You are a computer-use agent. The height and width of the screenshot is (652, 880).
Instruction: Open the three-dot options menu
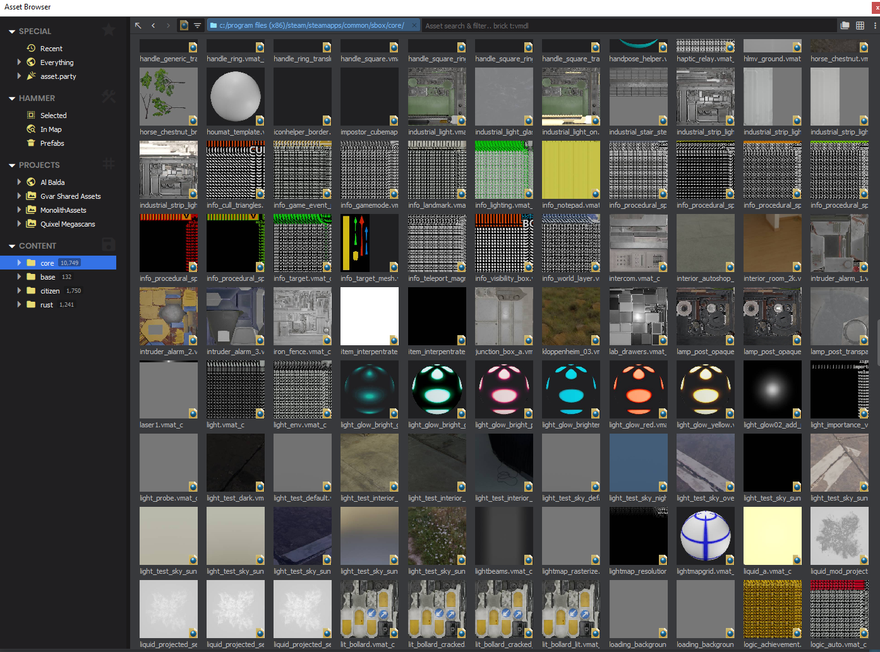pyautogui.click(x=876, y=25)
